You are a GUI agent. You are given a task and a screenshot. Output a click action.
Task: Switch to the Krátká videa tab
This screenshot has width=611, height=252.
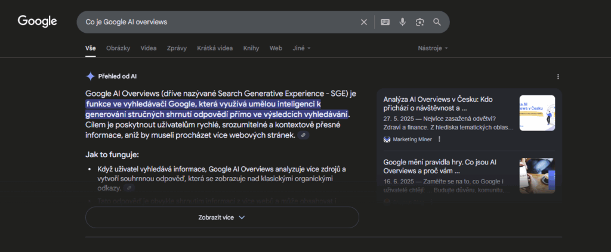coord(215,48)
